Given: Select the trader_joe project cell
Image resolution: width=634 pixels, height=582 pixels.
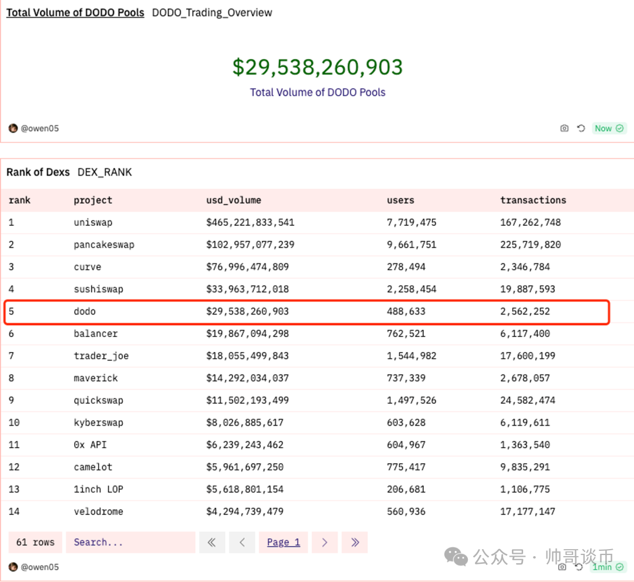Looking at the screenshot, I should click(101, 356).
